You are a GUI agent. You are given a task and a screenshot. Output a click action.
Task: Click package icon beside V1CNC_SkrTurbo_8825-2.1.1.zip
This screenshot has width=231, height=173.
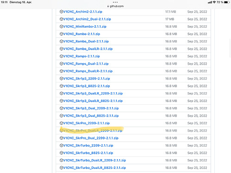pos(61,153)
